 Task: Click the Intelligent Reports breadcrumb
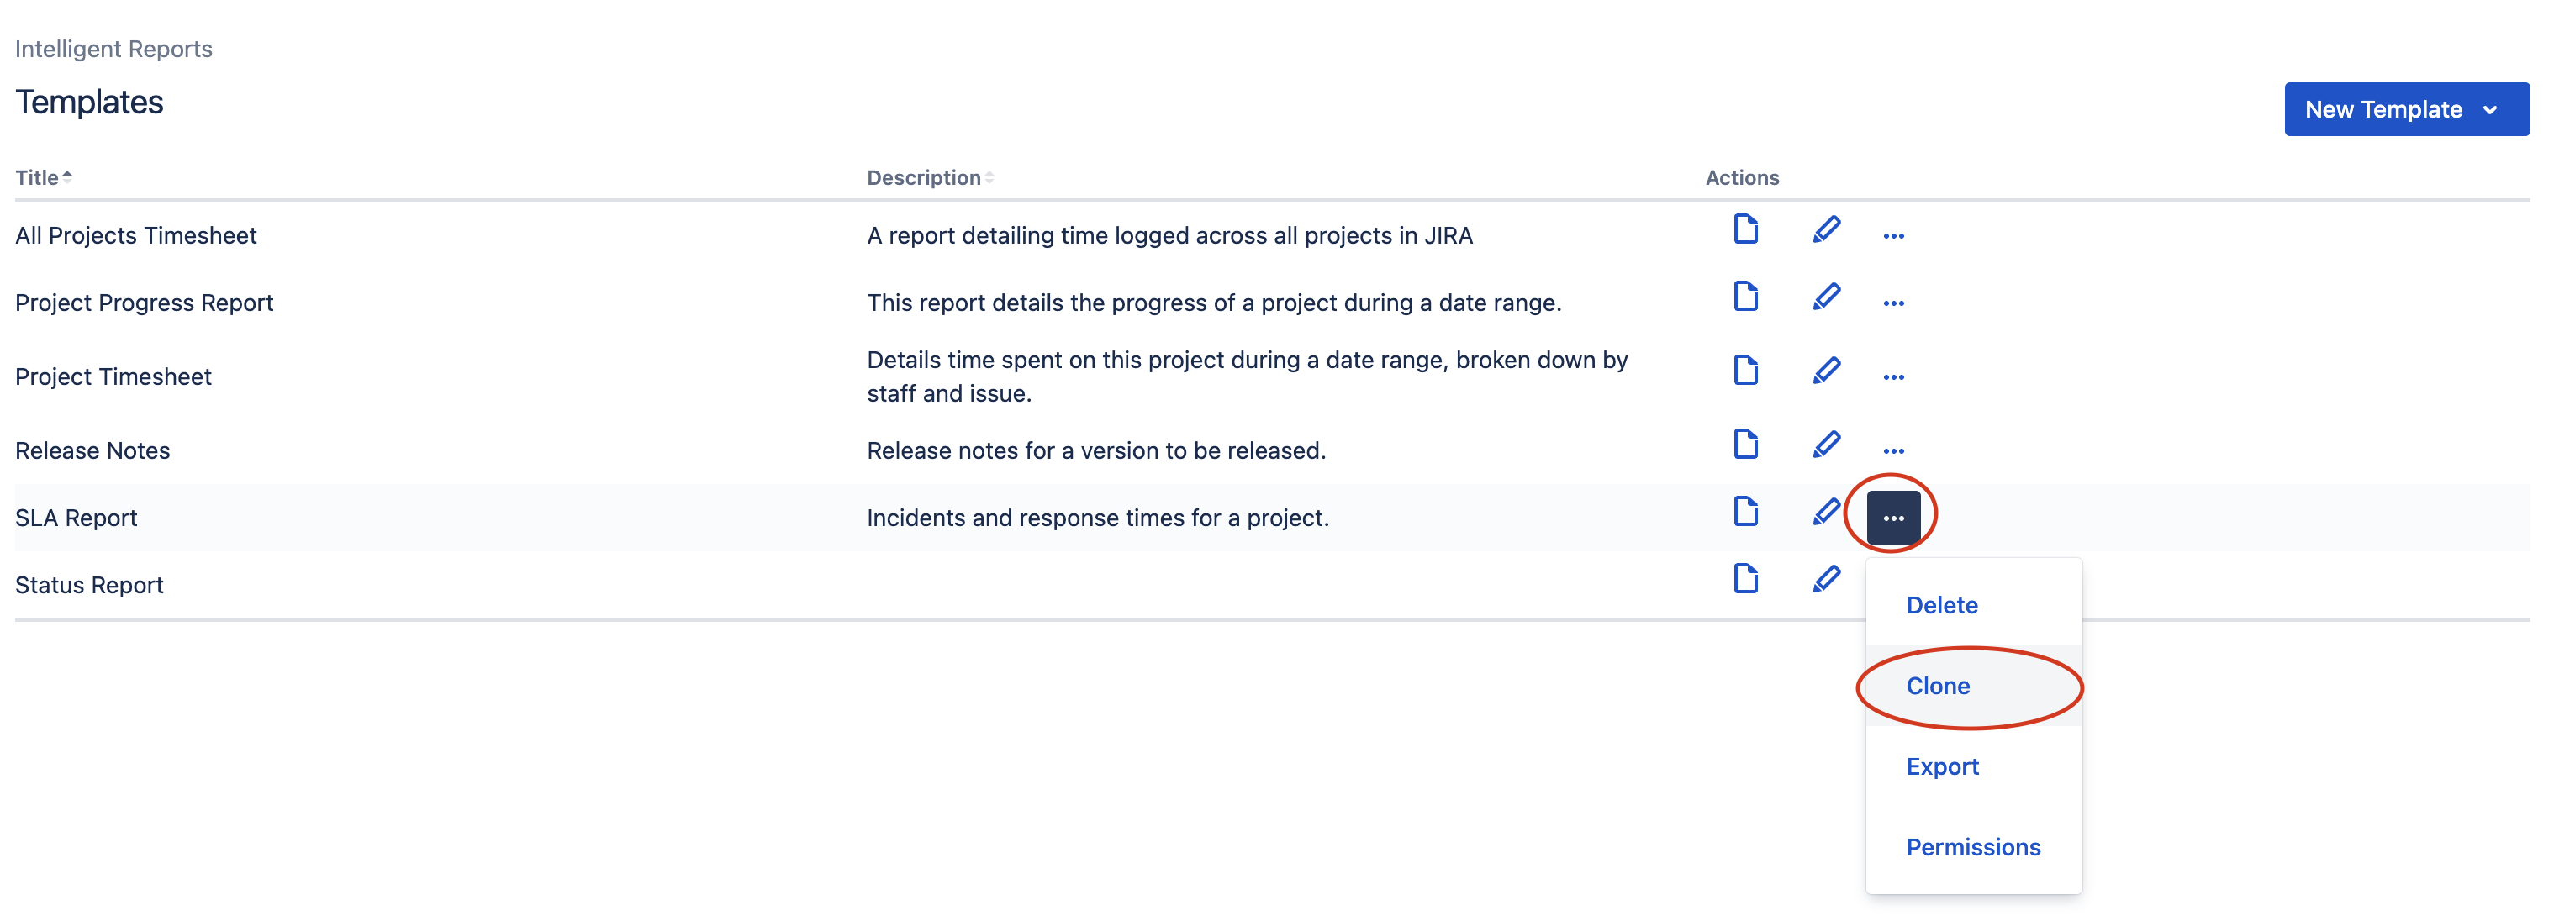pos(113,48)
